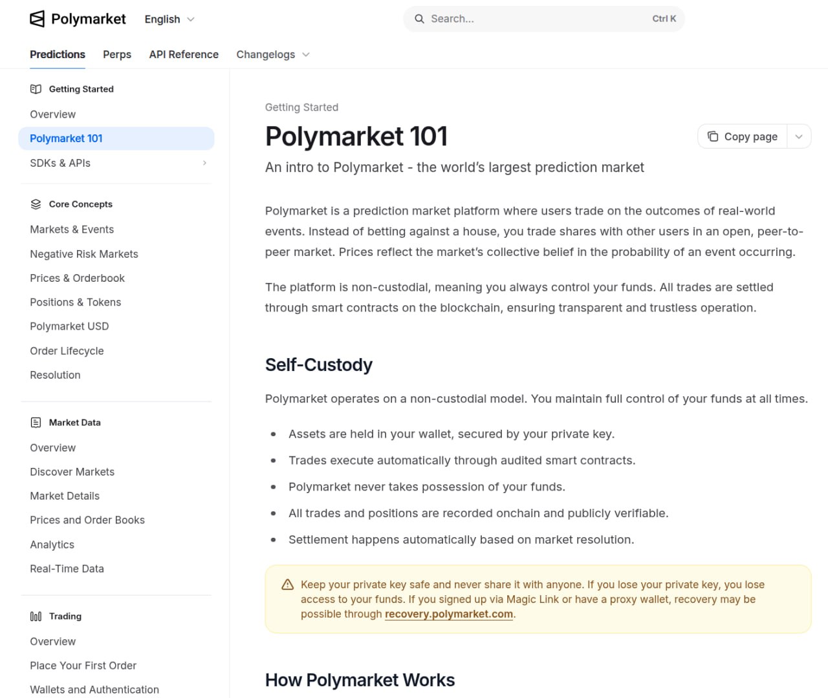Click the How Polymarket Works heading
This screenshot has width=828, height=698.
pyautogui.click(x=360, y=680)
